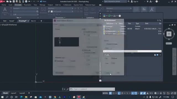177x99 pixels.
Task: Click the customization hamburger icon in status bar
Action: pos(175,93)
